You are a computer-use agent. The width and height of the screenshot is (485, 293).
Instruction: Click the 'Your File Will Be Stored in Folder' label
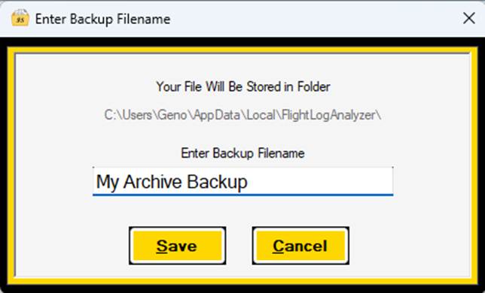243,86
